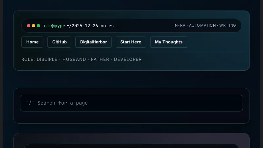Click the nic@pype prompt text
The image size is (263, 148).
pyautogui.click(x=54, y=26)
